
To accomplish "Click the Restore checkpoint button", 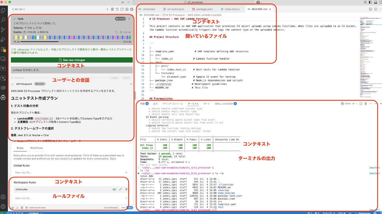I will pyautogui.click(x=126, y=78).
